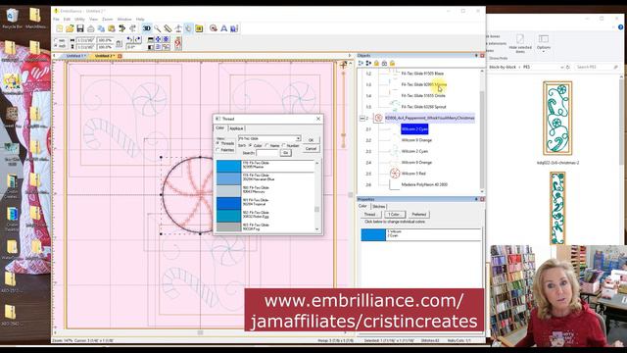627x353 pixels.
Task: Click the first Objects panel toolbar icon
Action: [x=361, y=63]
